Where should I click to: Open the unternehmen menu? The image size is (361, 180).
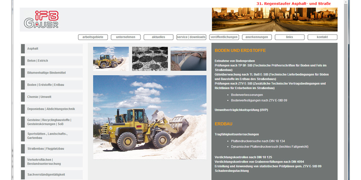(126, 37)
